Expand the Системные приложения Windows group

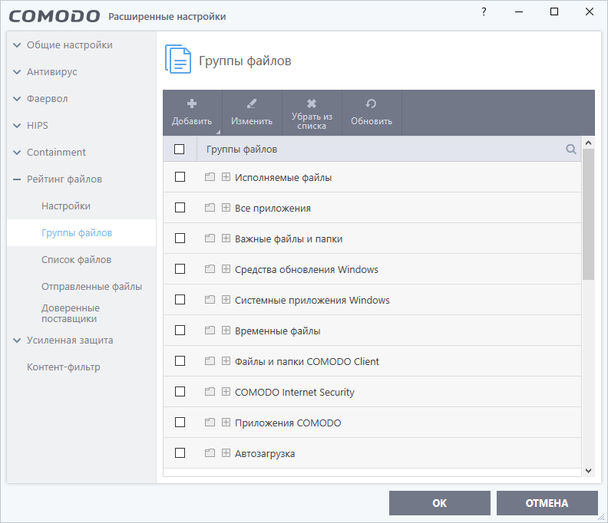click(226, 300)
